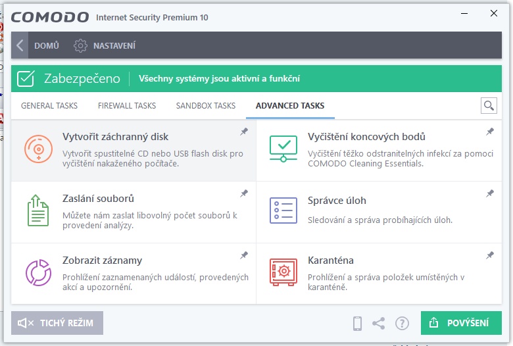Click the view logs chart icon
The height and width of the screenshot is (346, 513).
[38, 272]
